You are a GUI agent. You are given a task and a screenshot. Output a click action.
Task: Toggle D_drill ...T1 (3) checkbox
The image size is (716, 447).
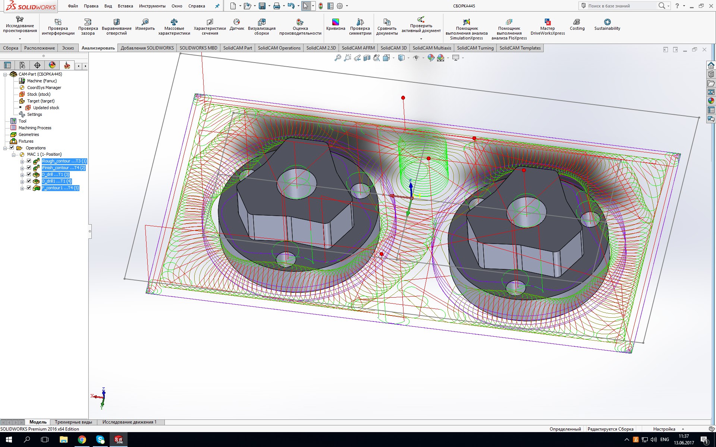29,174
